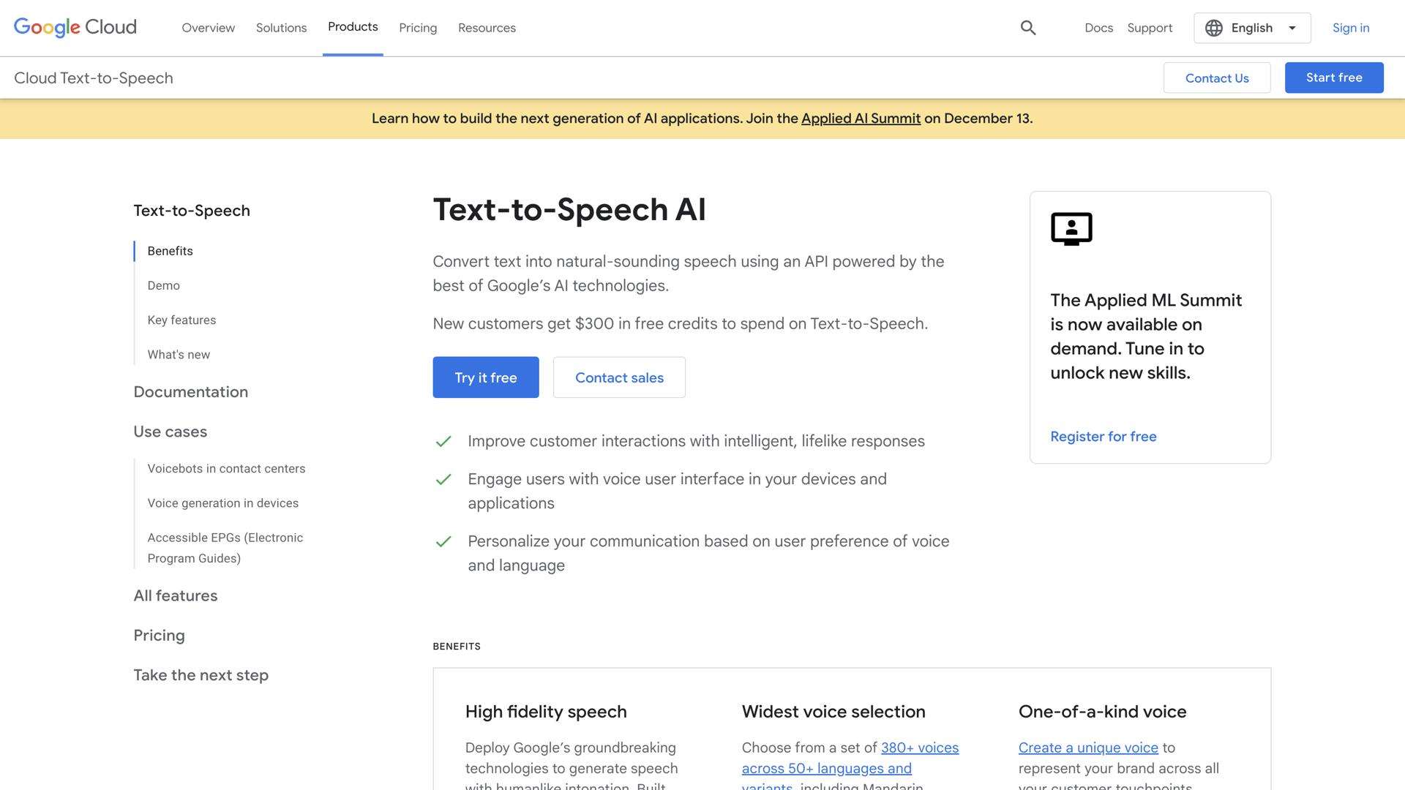Switch to the Products tab

click(353, 27)
